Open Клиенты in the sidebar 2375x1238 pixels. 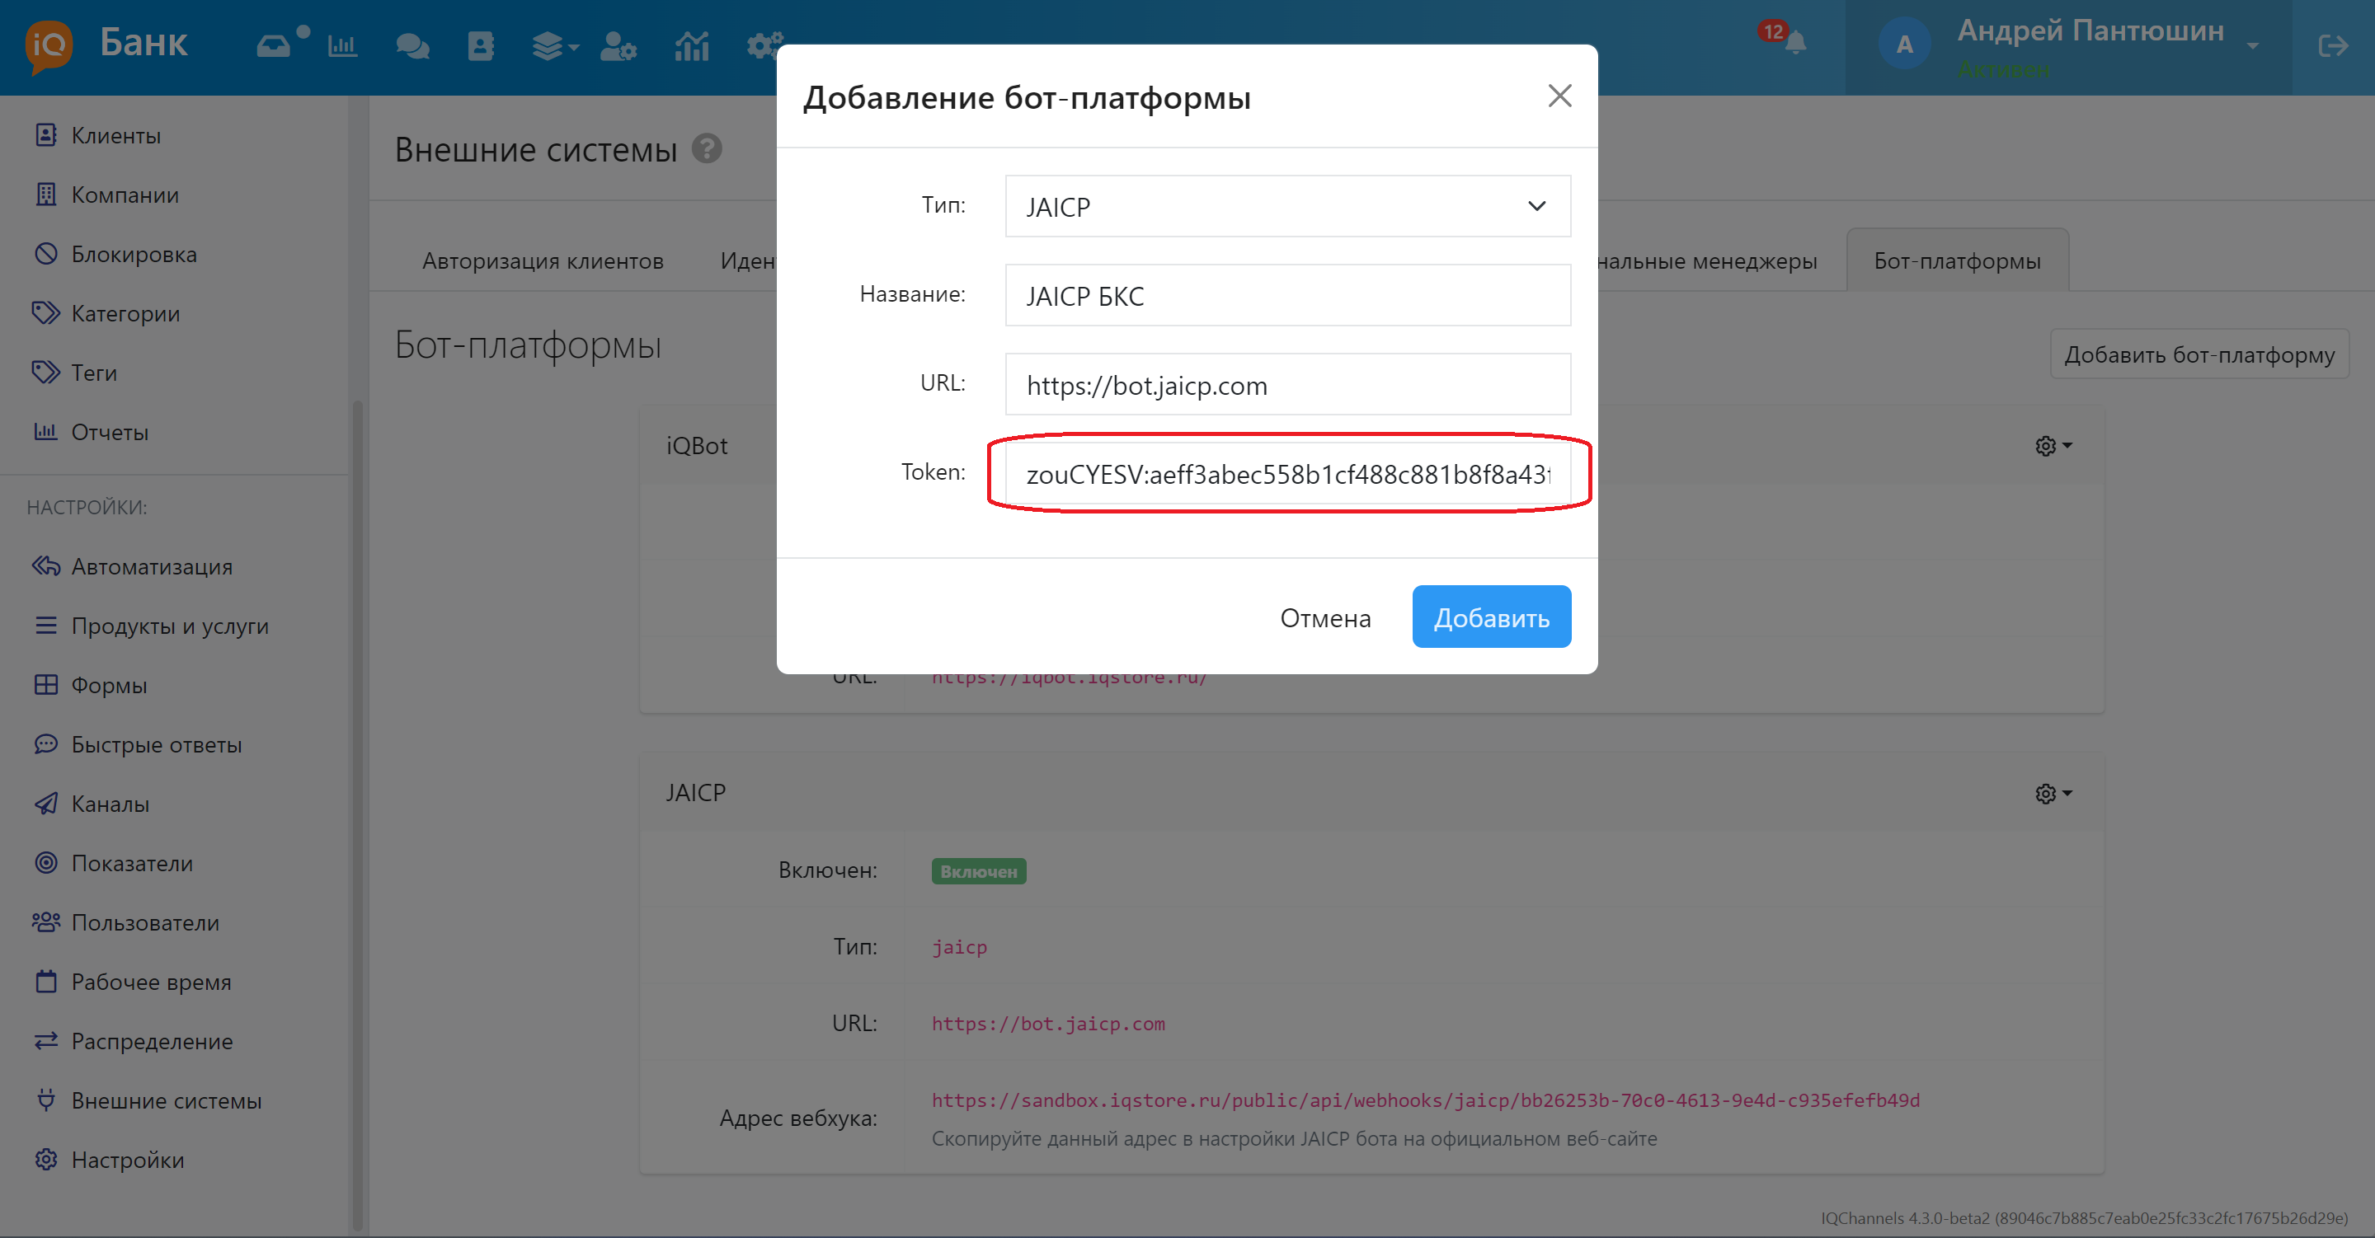click(115, 135)
